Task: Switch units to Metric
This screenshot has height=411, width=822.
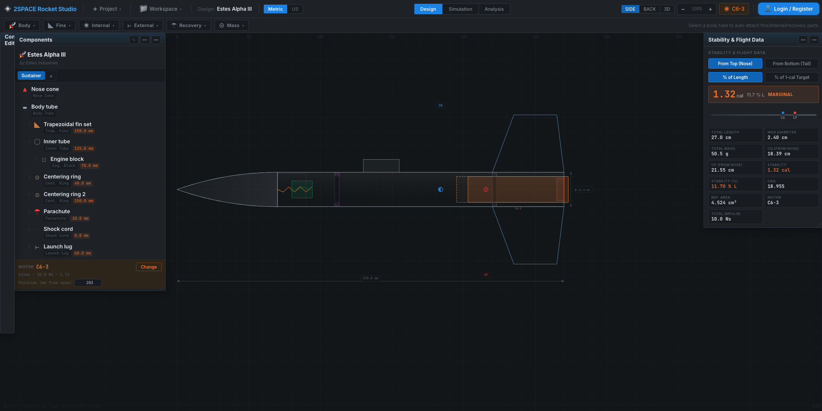Action: 275,9
